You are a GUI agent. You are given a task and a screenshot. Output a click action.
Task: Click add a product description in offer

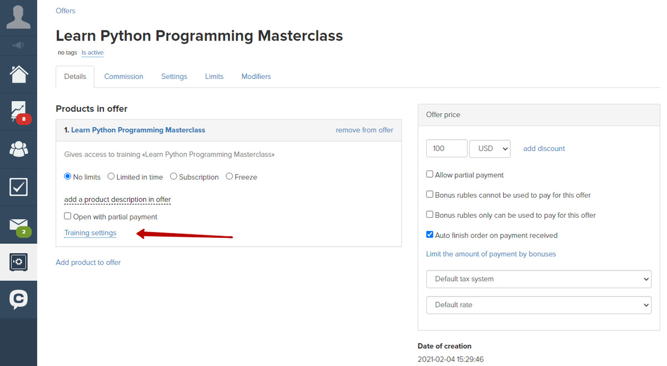click(x=117, y=199)
